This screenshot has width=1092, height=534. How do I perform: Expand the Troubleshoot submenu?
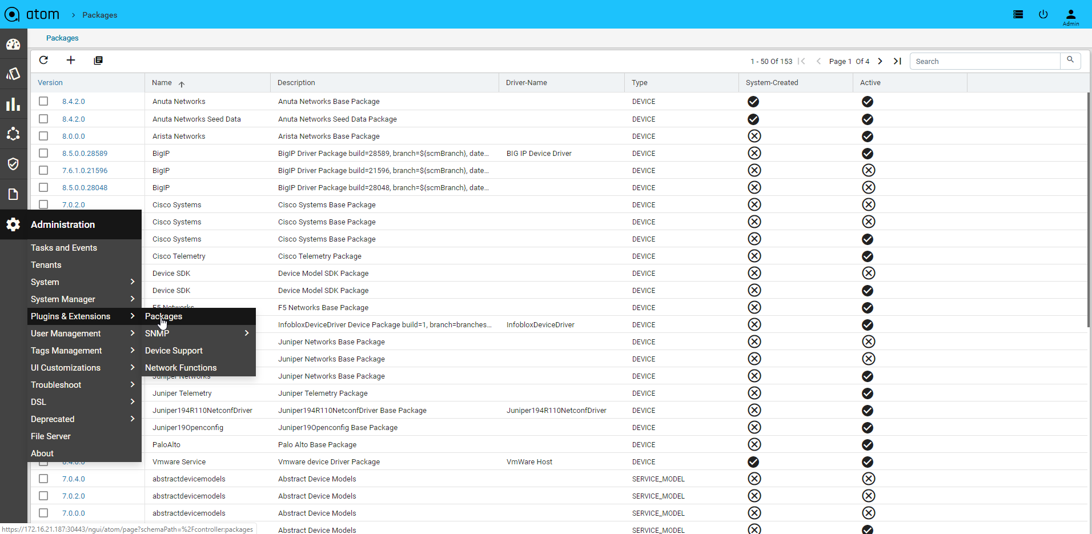[x=84, y=385]
